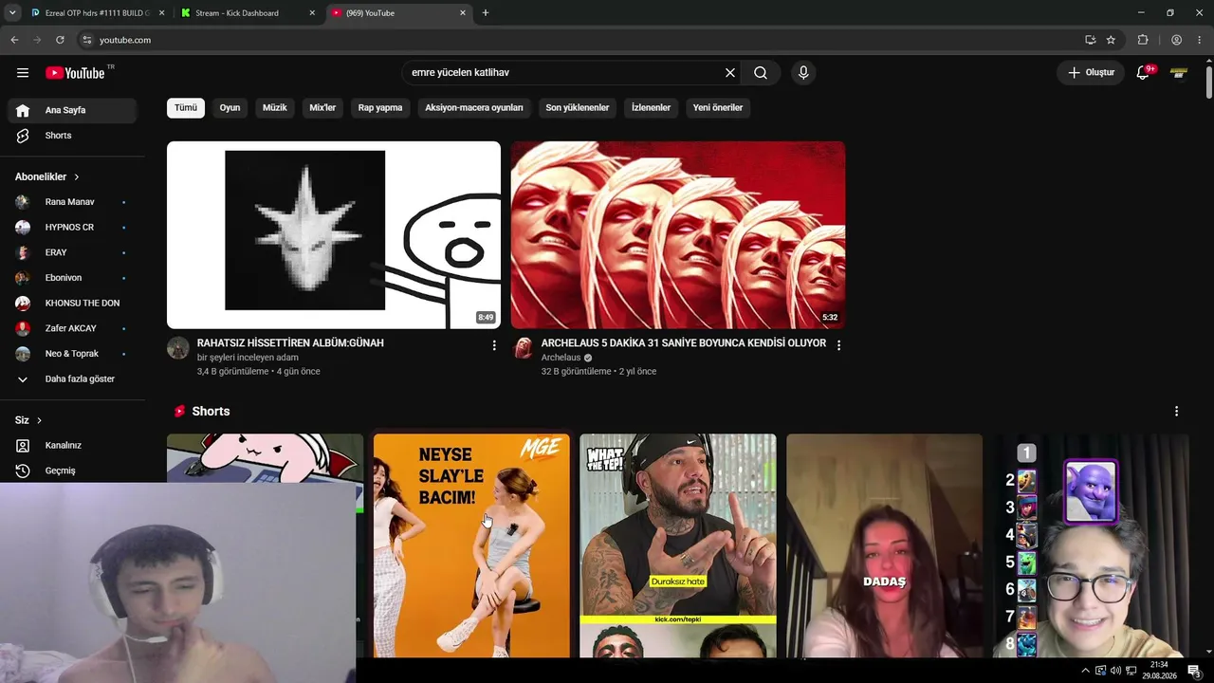Viewport: 1214px width, 683px height.
Task: Open the Zafer AKCAY subscription
Action: (x=72, y=328)
